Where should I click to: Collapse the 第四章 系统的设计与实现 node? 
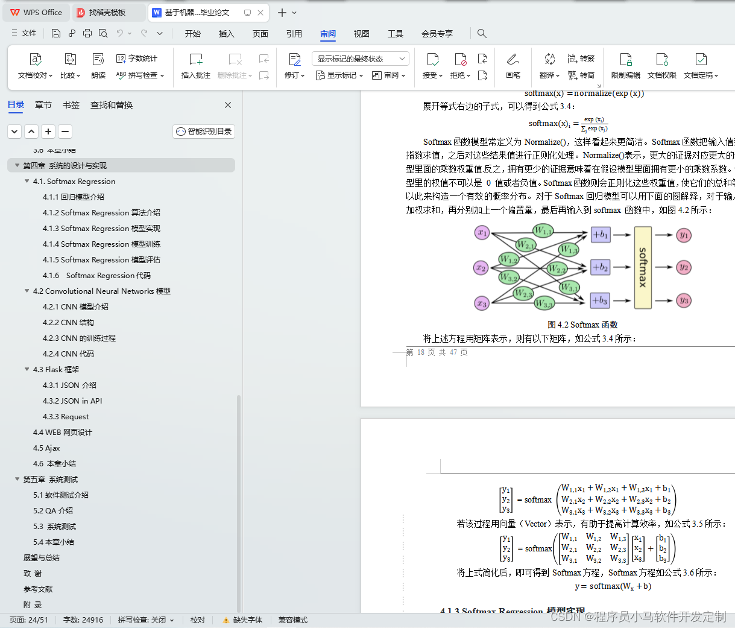point(17,165)
